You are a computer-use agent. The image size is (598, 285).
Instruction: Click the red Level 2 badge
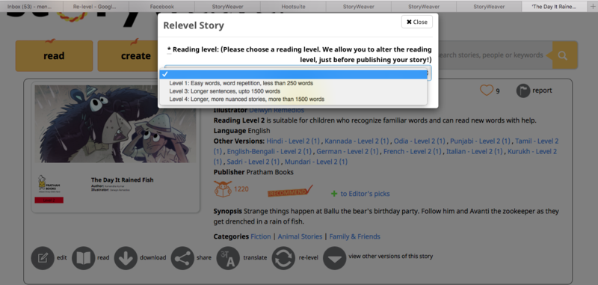49,200
